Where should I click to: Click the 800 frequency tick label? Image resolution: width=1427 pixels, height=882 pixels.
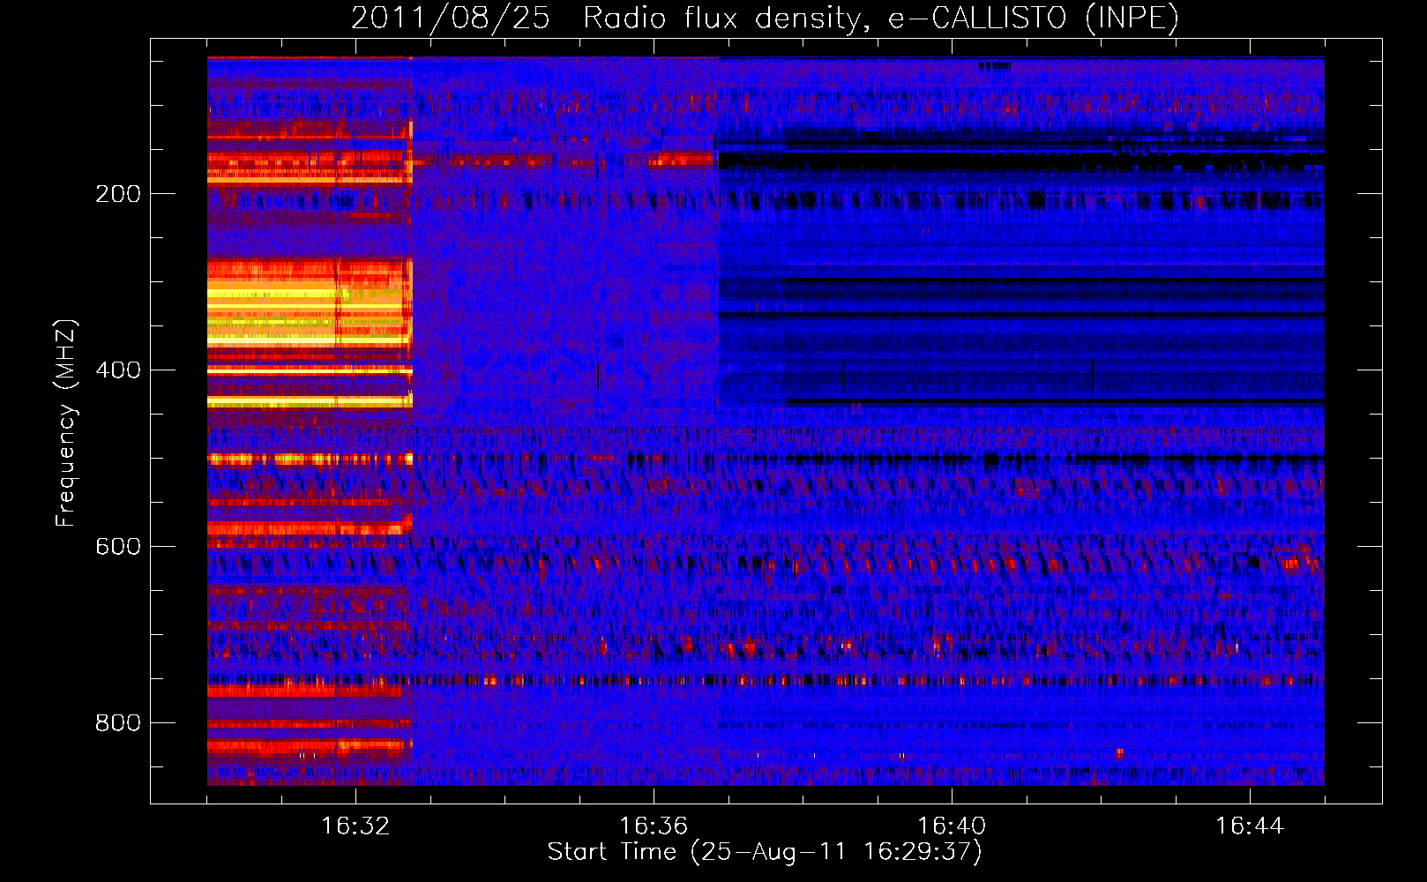(x=118, y=723)
